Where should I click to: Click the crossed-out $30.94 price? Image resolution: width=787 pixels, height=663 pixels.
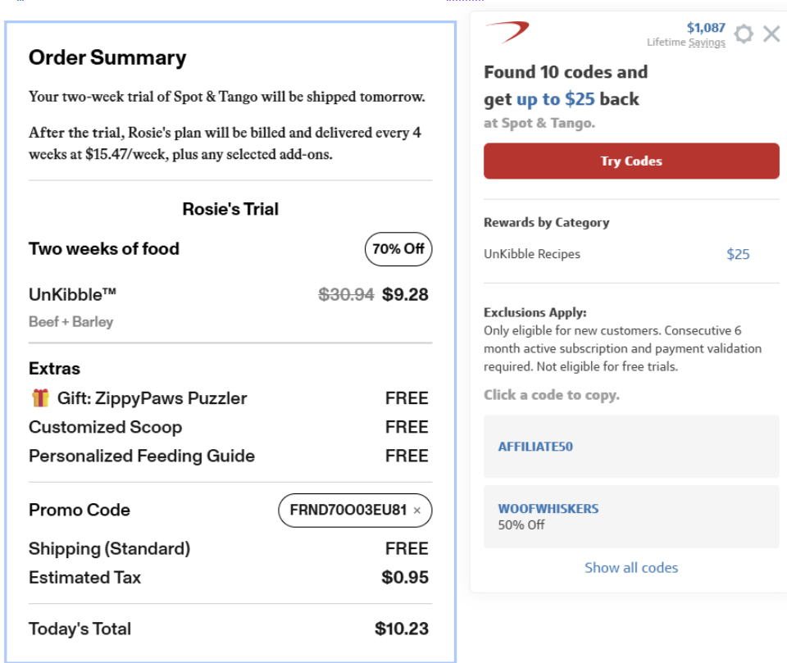point(346,294)
